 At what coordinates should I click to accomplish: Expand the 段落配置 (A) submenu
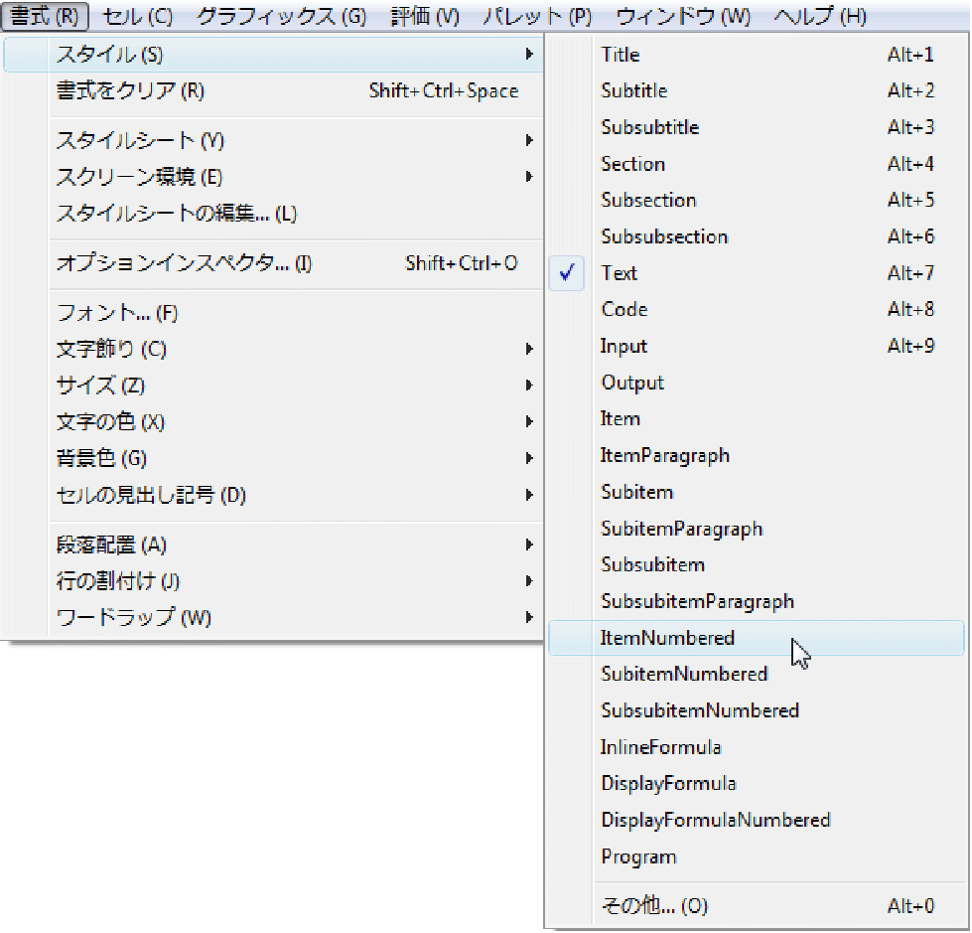tap(273, 544)
